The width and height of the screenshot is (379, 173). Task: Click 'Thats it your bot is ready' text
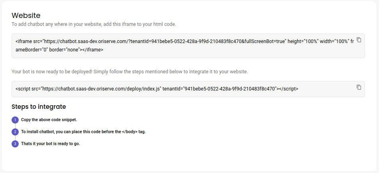tap(51, 144)
